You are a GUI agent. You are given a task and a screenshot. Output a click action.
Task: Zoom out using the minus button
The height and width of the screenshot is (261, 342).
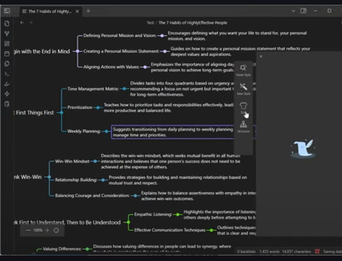click(28, 230)
